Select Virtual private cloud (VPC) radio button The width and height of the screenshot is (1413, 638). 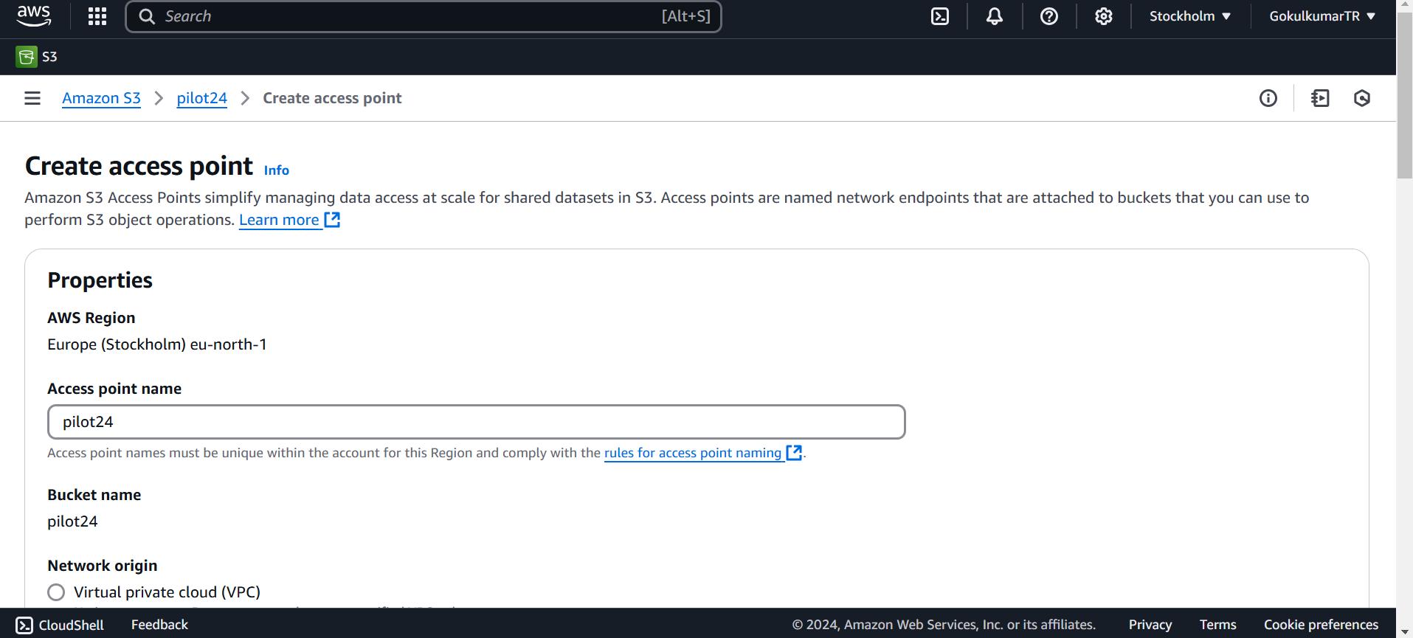coord(56,592)
